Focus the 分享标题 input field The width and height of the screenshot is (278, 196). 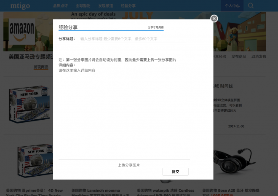(133, 39)
